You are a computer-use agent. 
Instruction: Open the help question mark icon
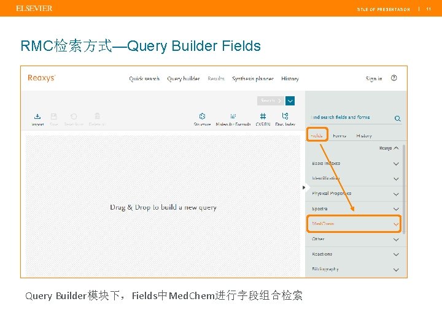[394, 78]
